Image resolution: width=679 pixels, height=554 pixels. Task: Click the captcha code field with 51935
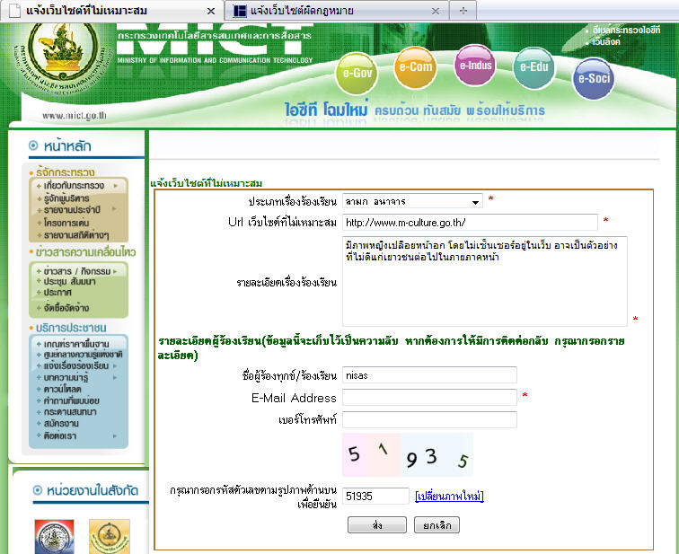375,496
